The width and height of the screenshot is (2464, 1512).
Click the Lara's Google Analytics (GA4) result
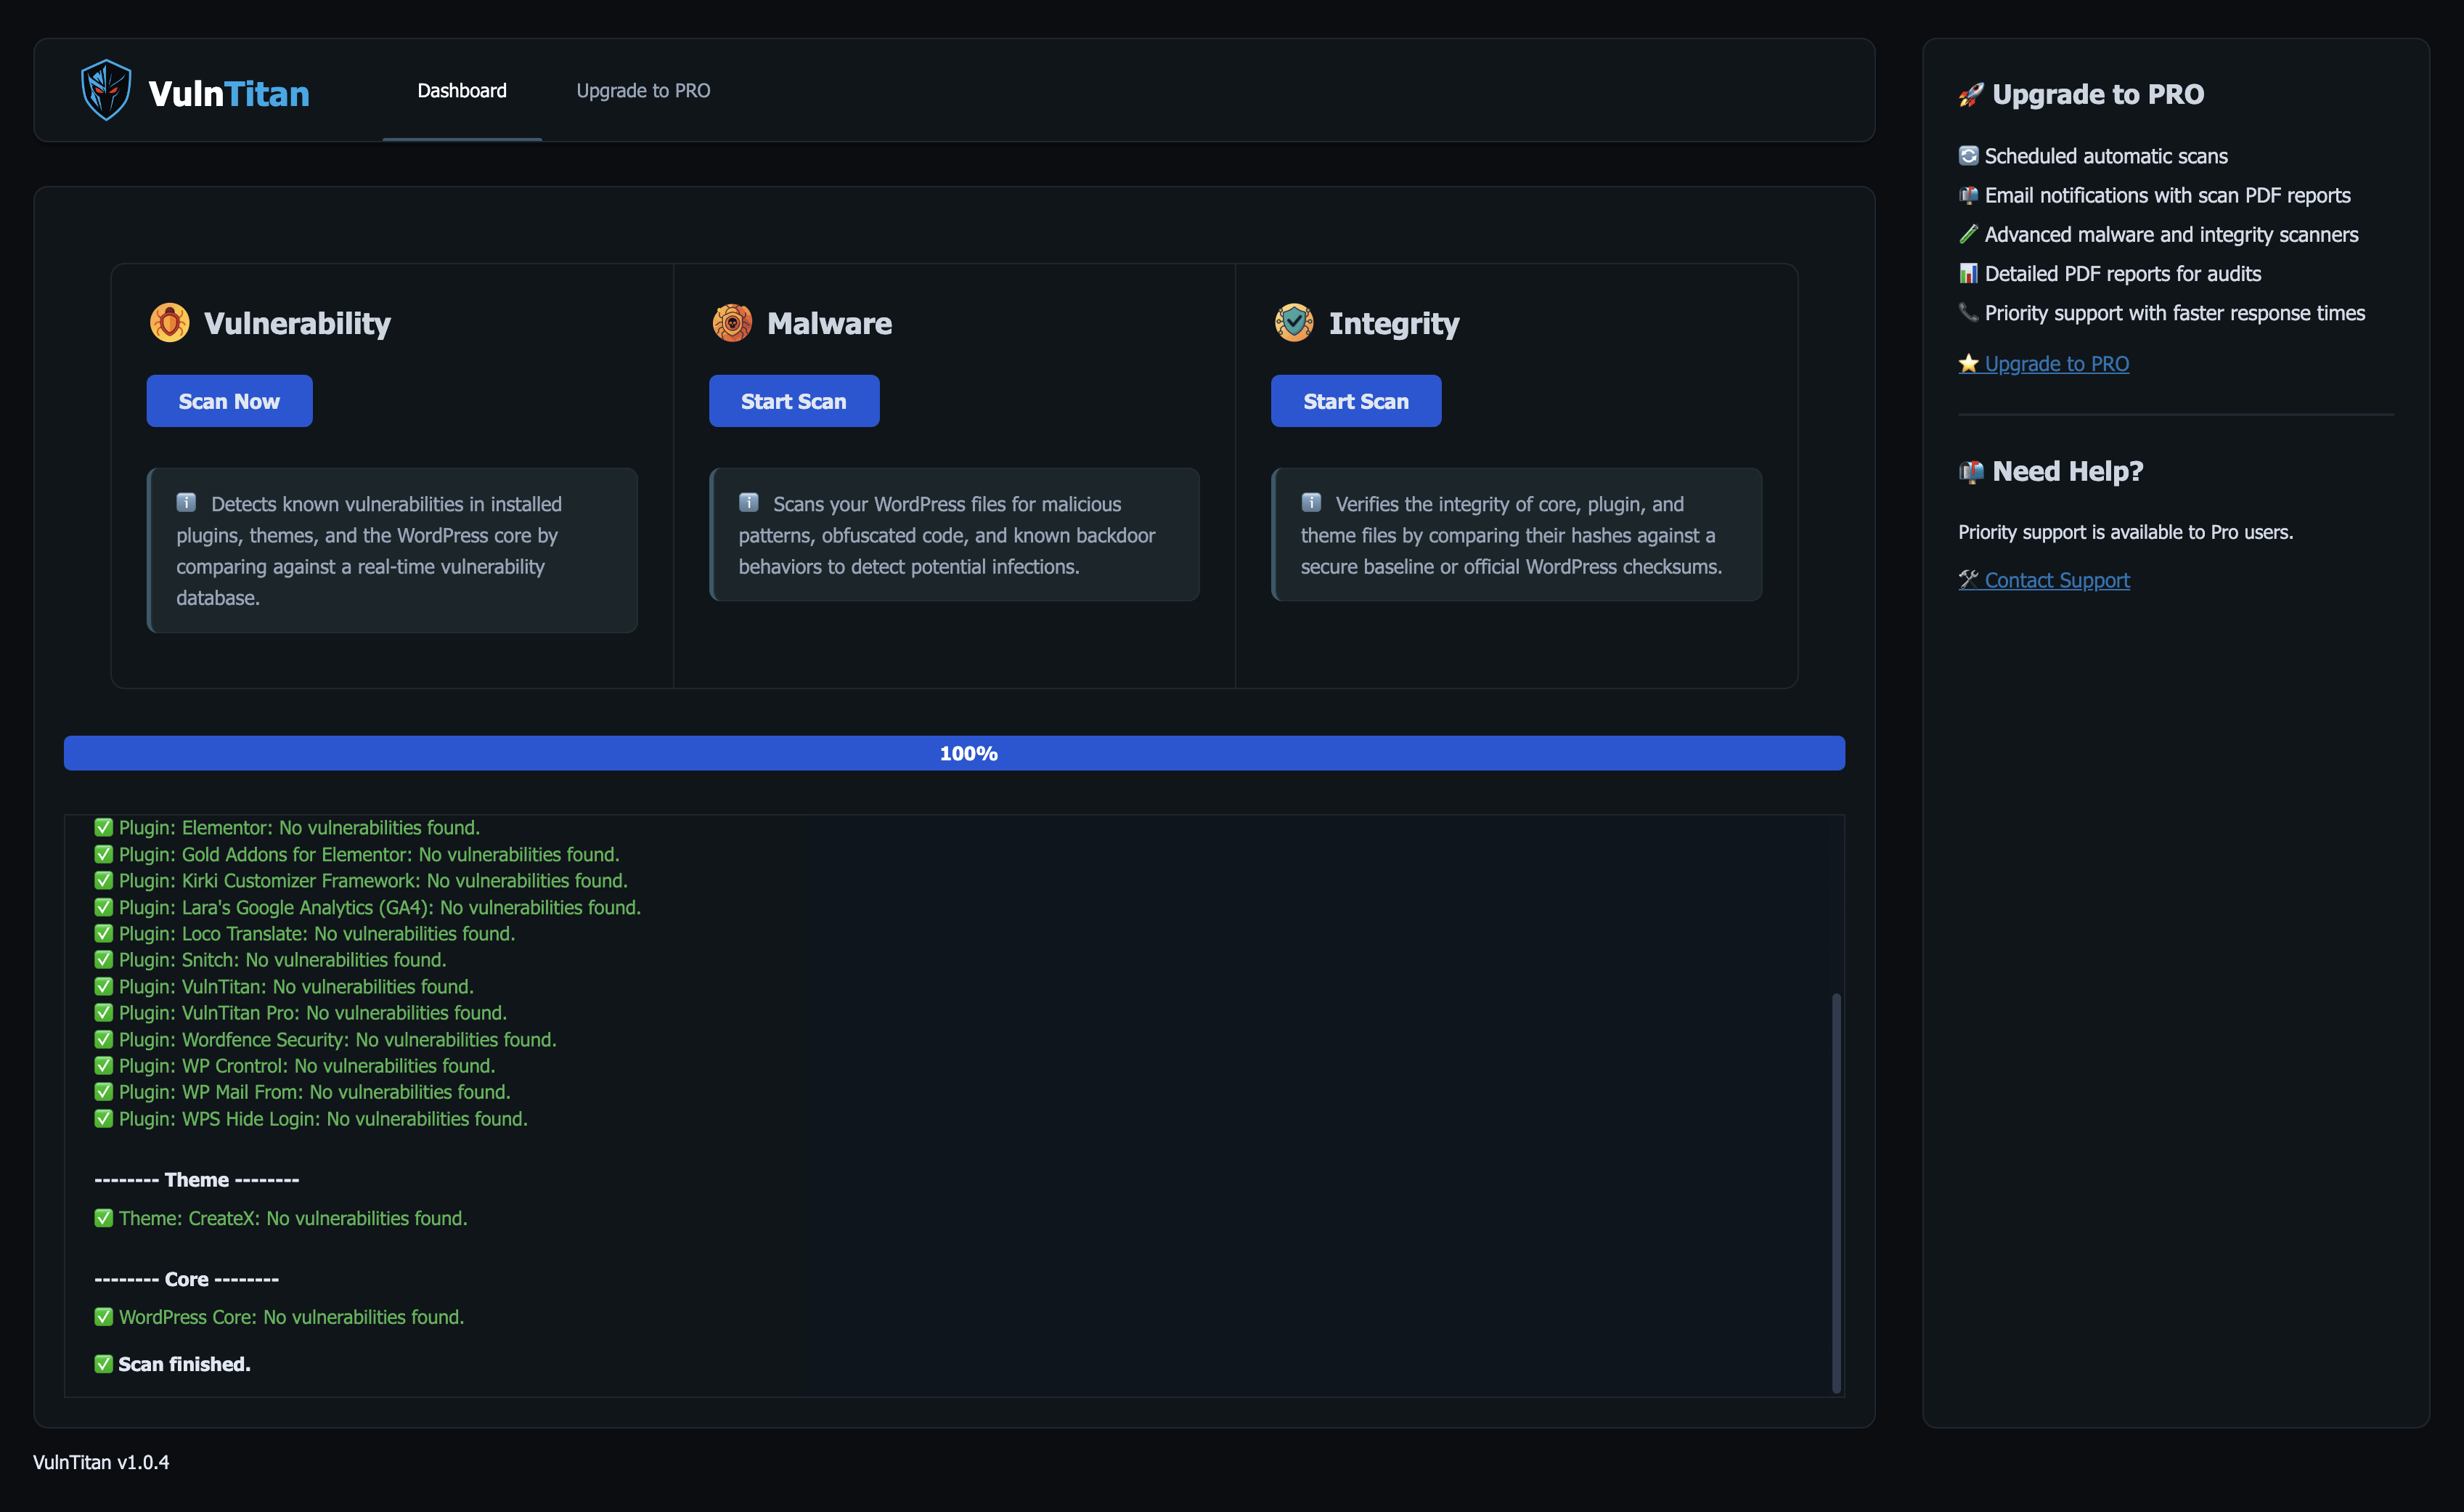[368, 907]
